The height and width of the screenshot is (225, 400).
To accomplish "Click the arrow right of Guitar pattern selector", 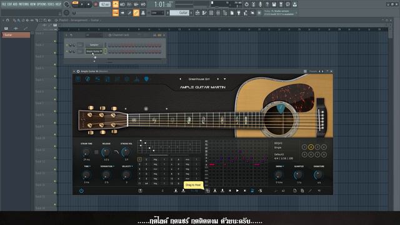I will [191, 12].
